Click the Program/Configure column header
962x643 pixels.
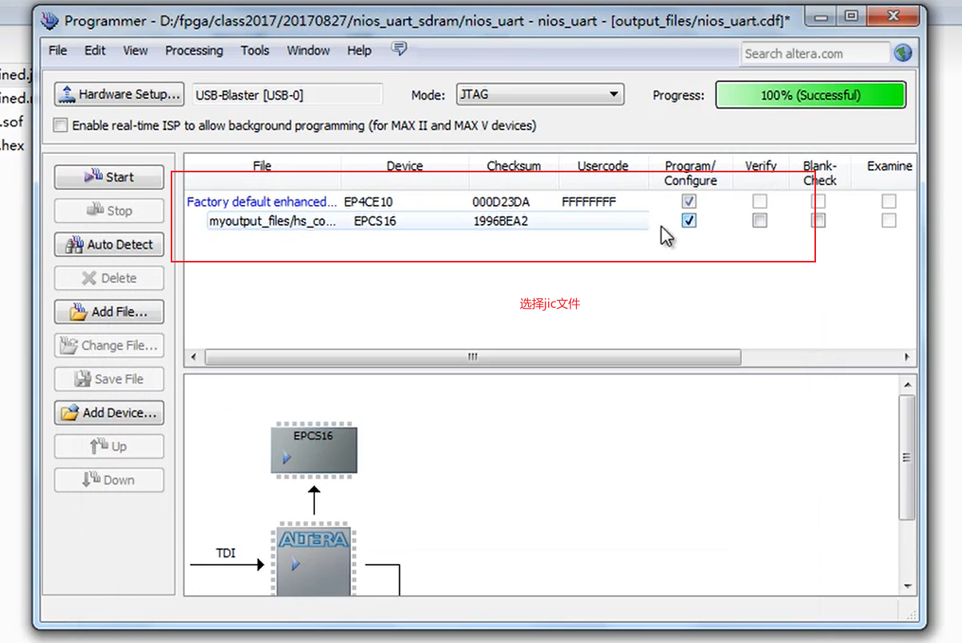pyautogui.click(x=691, y=173)
